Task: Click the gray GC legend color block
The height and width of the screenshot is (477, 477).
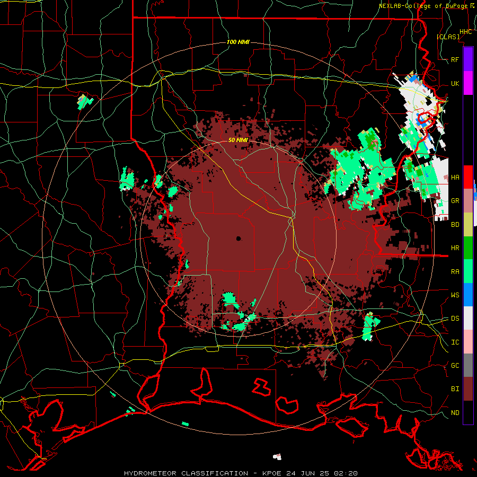Action: [x=468, y=365]
